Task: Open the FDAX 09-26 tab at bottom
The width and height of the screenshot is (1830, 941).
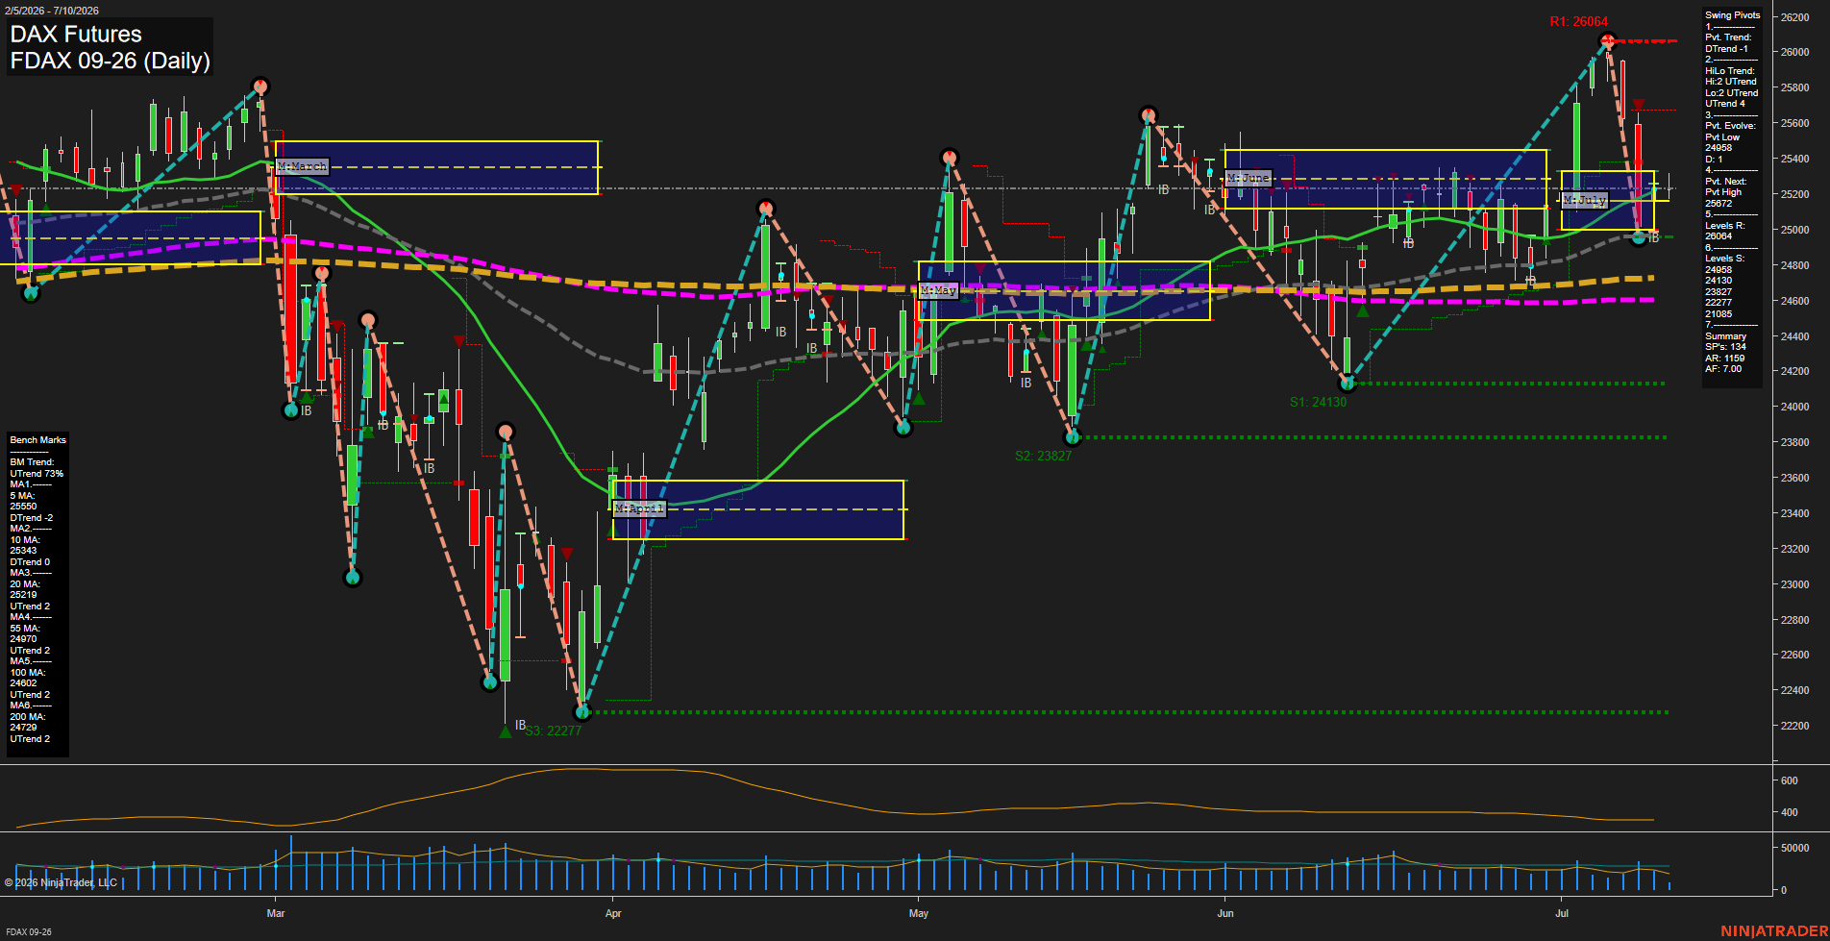Action: (28, 932)
